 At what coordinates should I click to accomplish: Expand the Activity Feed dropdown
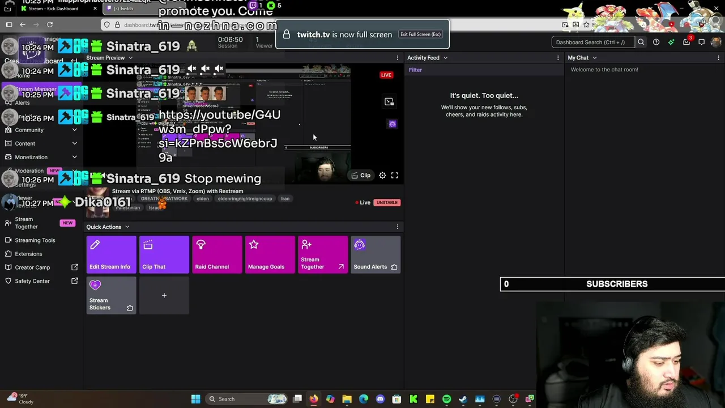[445, 58]
